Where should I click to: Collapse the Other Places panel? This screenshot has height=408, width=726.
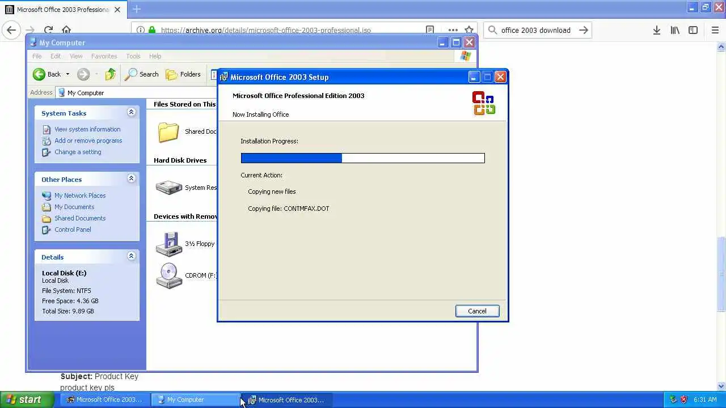[x=131, y=178]
